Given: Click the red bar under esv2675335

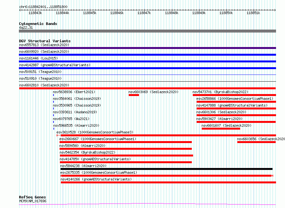Looking at the screenshot, I should pyautogui.click(x=167, y=176).
